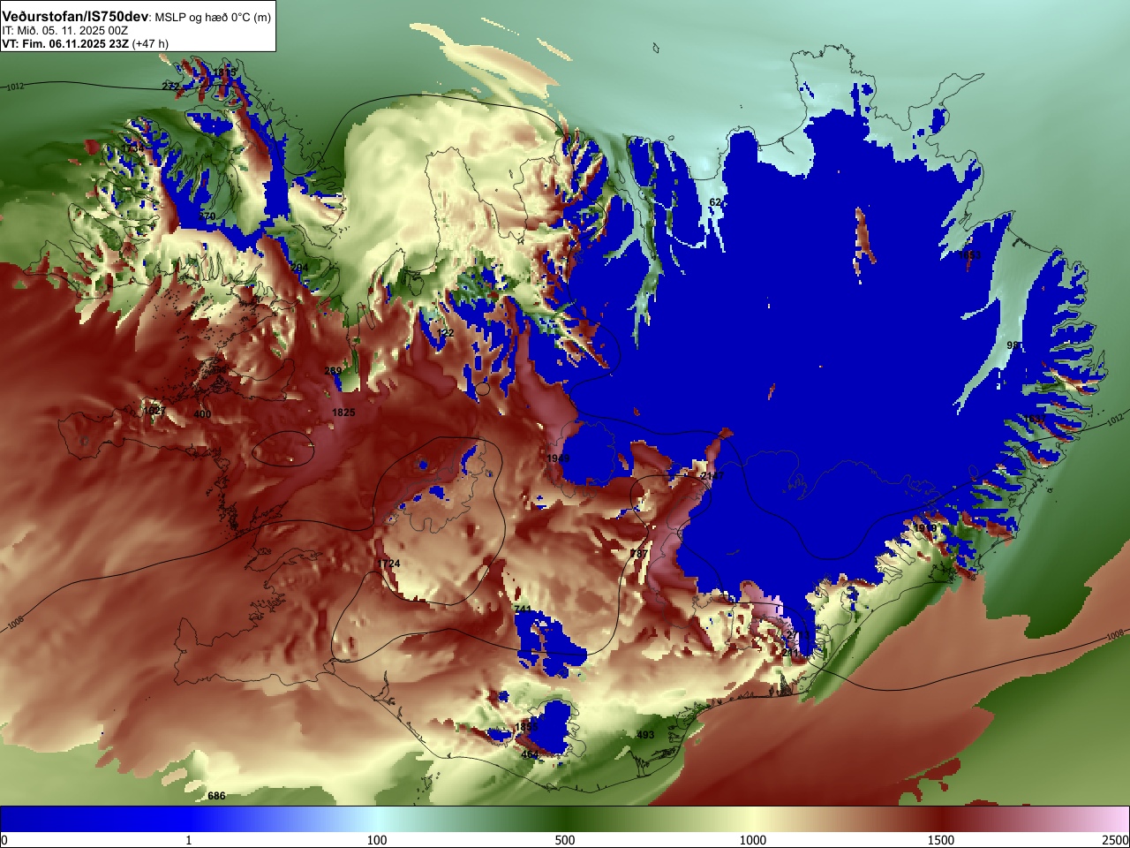
Task: Click the map value '1919'
Action: click(x=924, y=528)
